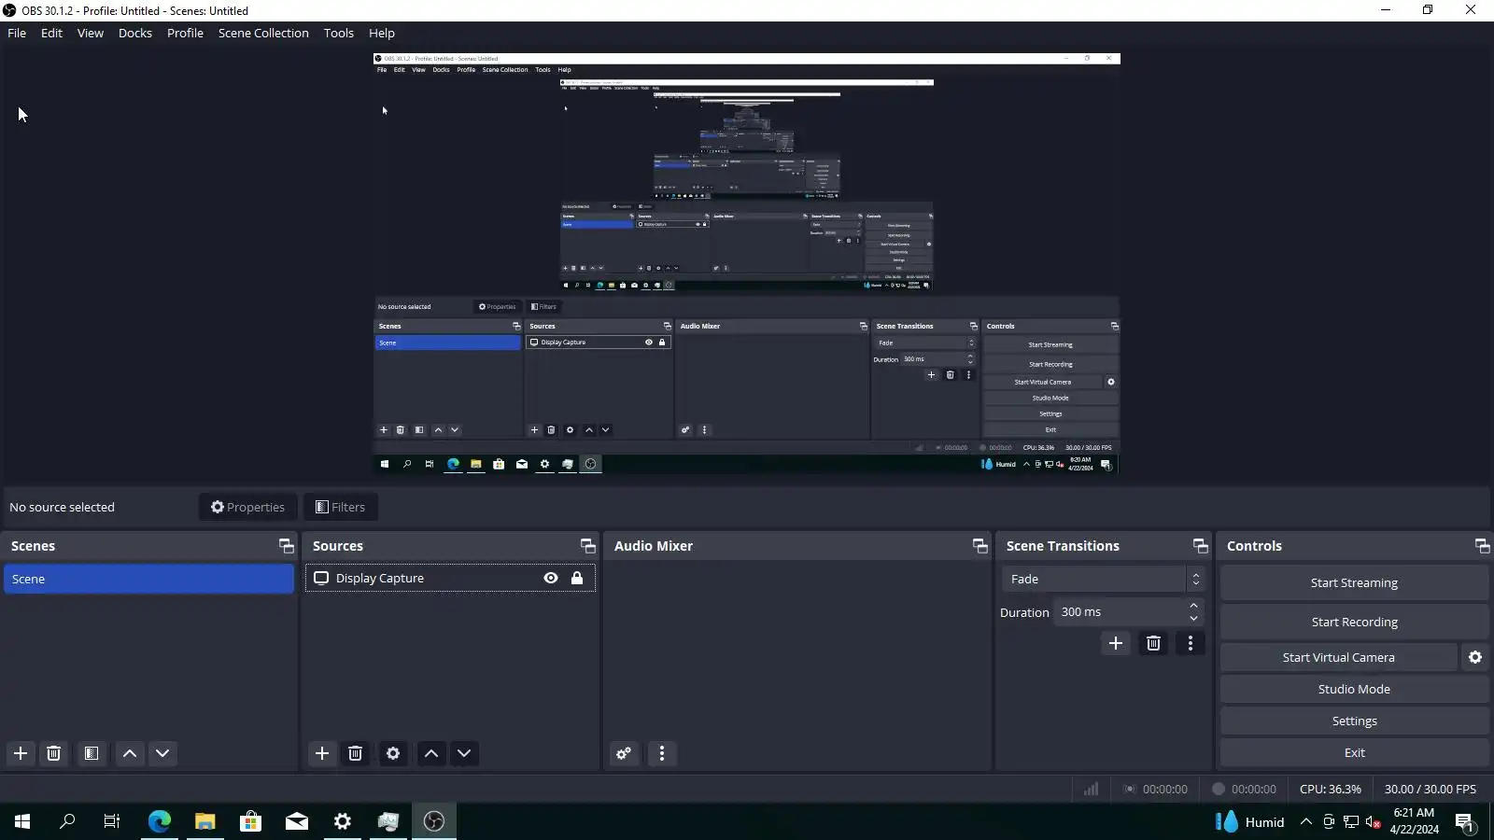
Task: Move source up with arrow icon
Action: pos(431,753)
